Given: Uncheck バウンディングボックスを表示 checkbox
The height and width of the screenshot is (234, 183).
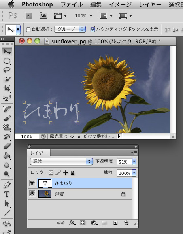Looking at the screenshot, I should pos(93,29).
